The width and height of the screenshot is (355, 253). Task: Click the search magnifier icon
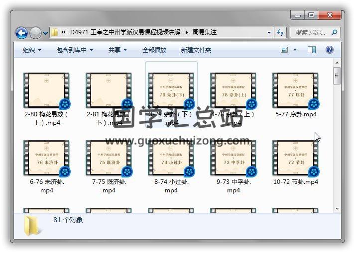334,33
